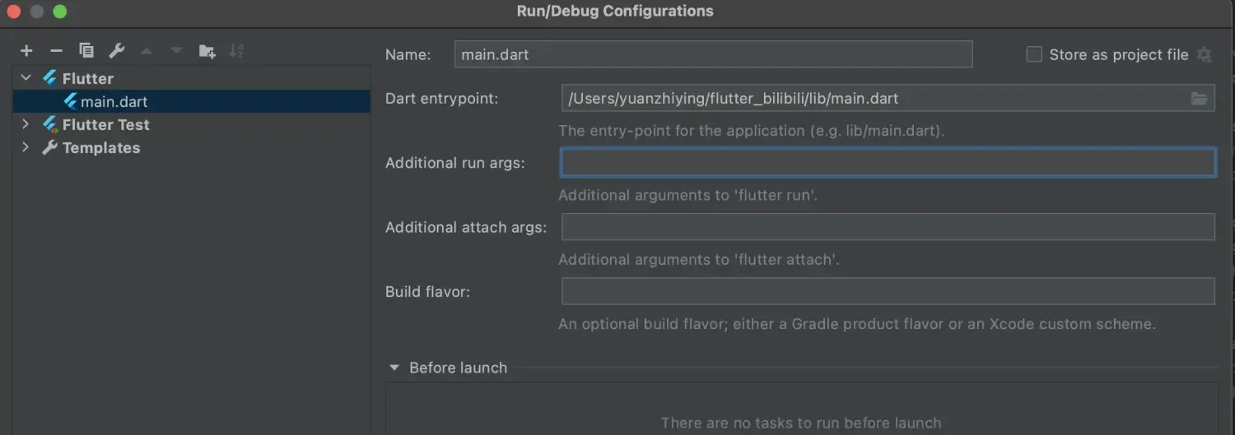Screen dimensions: 1235x435
Task: Collapse the Flutter tree node
Action: click(x=26, y=78)
